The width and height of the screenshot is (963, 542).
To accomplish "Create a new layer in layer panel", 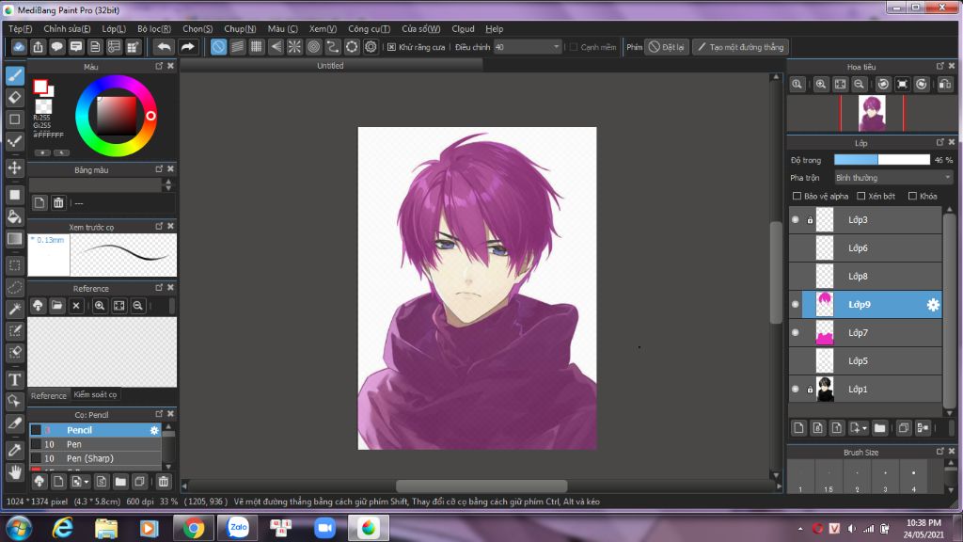I will click(798, 428).
